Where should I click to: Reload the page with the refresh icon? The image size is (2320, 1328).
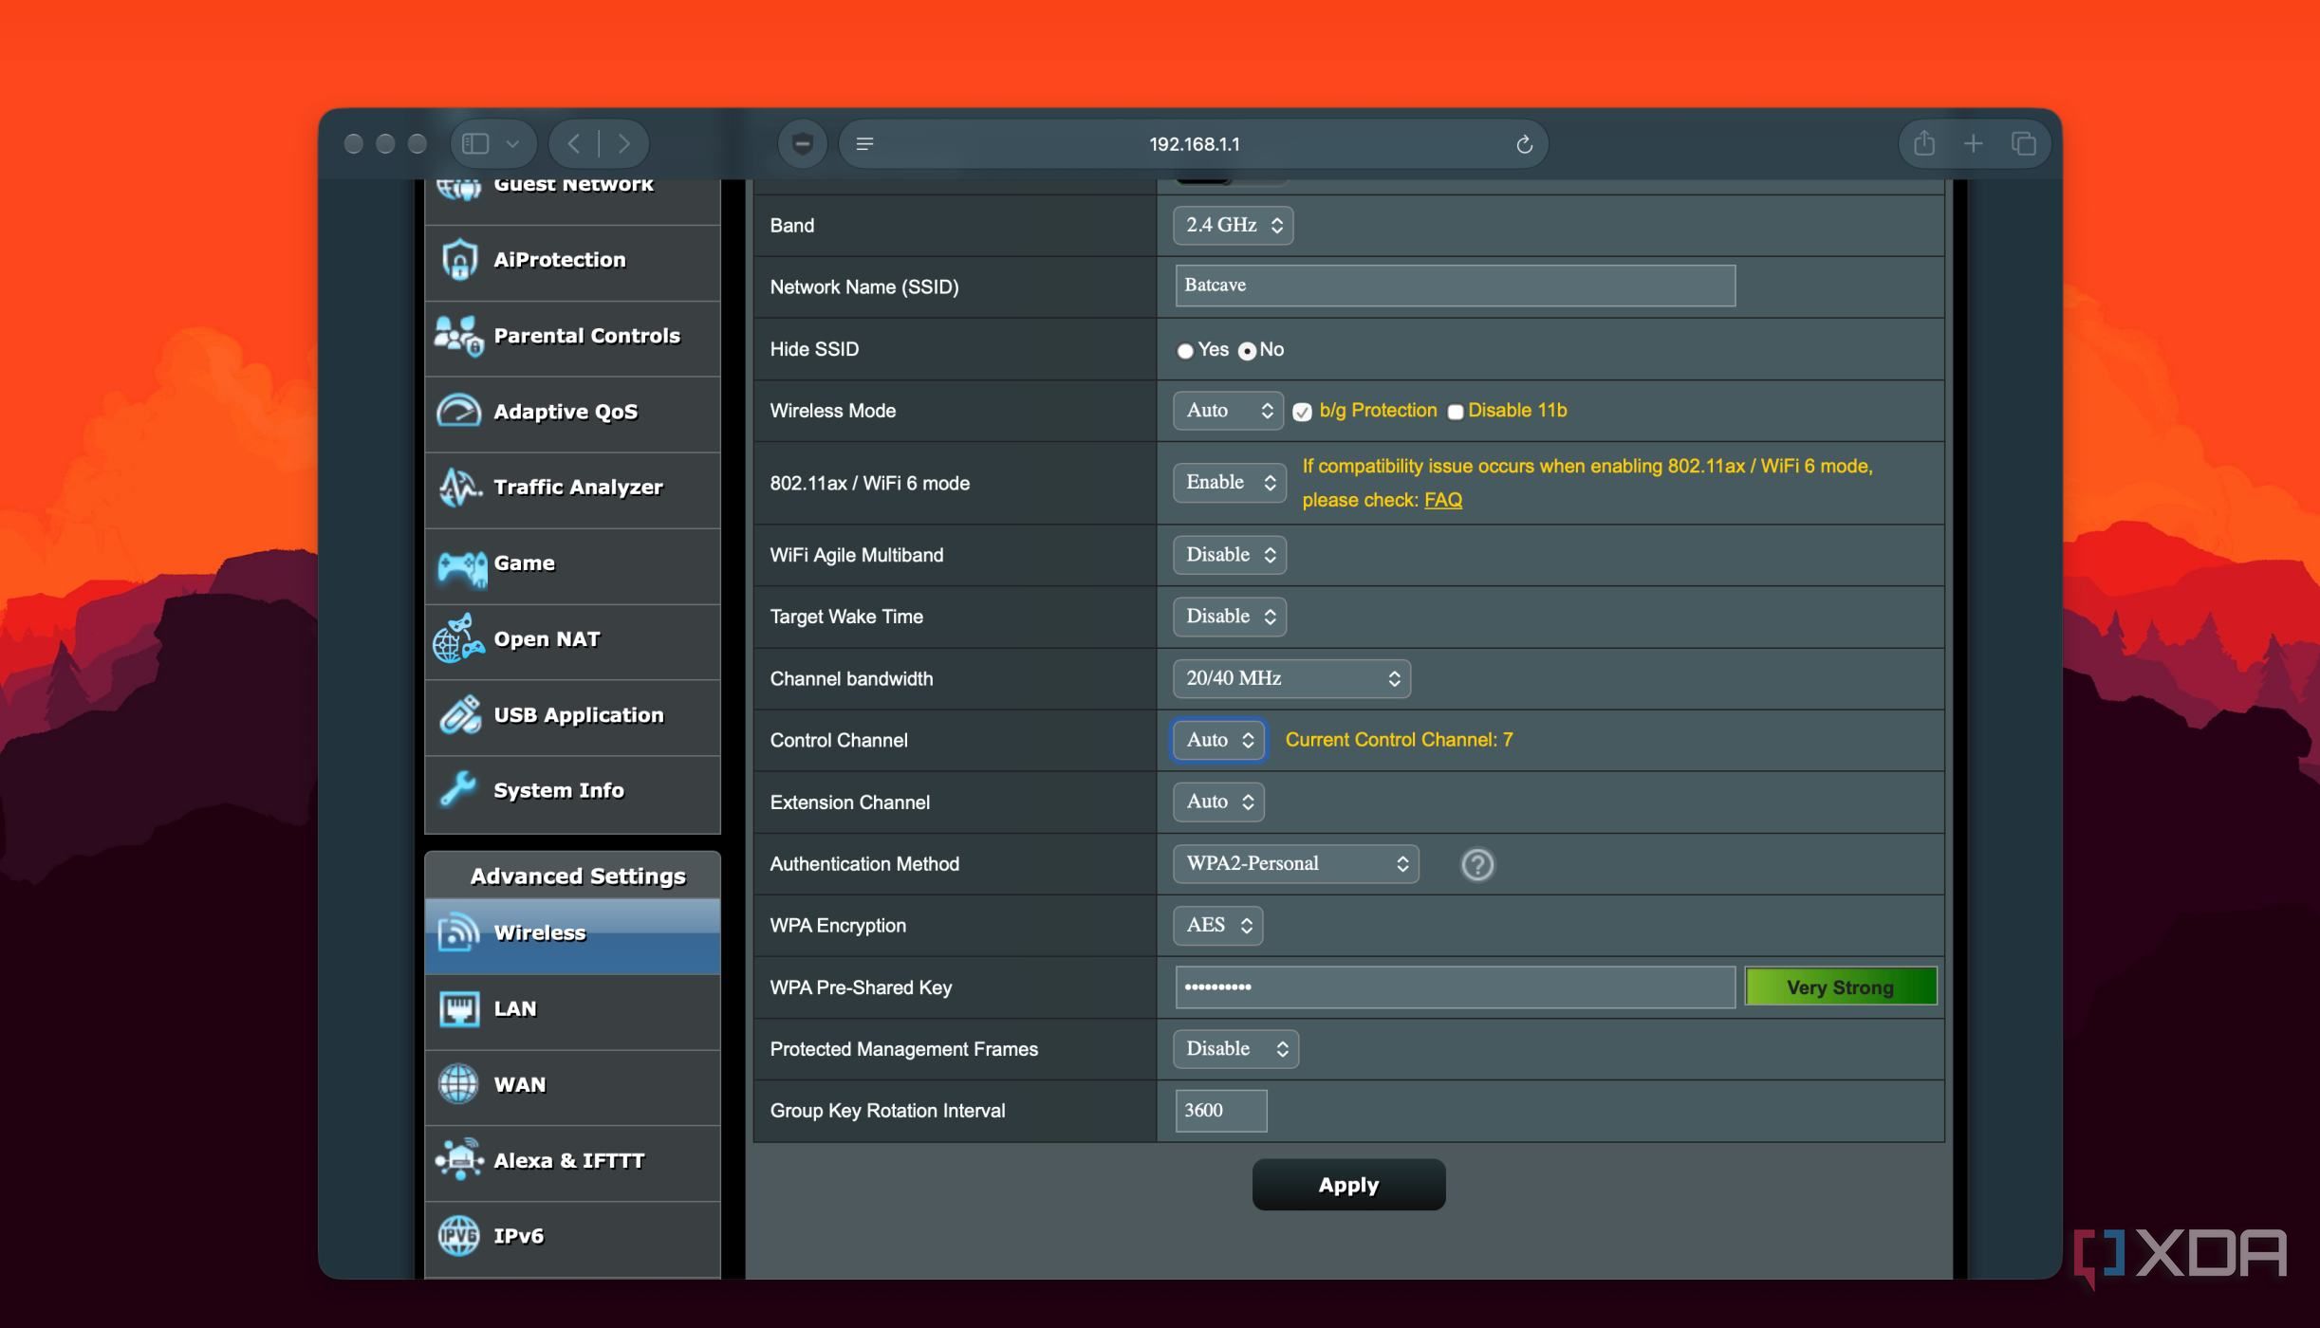coord(1524,144)
